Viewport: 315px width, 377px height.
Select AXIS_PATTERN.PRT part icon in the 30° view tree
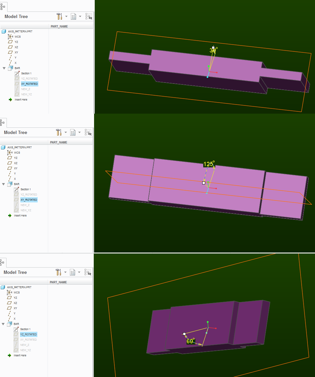(x=4, y=31)
